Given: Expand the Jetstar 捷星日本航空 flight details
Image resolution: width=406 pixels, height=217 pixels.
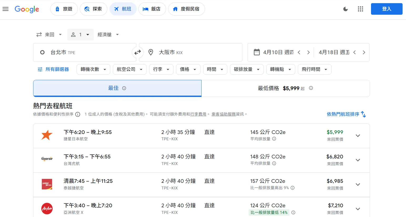Looking at the screenshot, I should click(358, 136).
